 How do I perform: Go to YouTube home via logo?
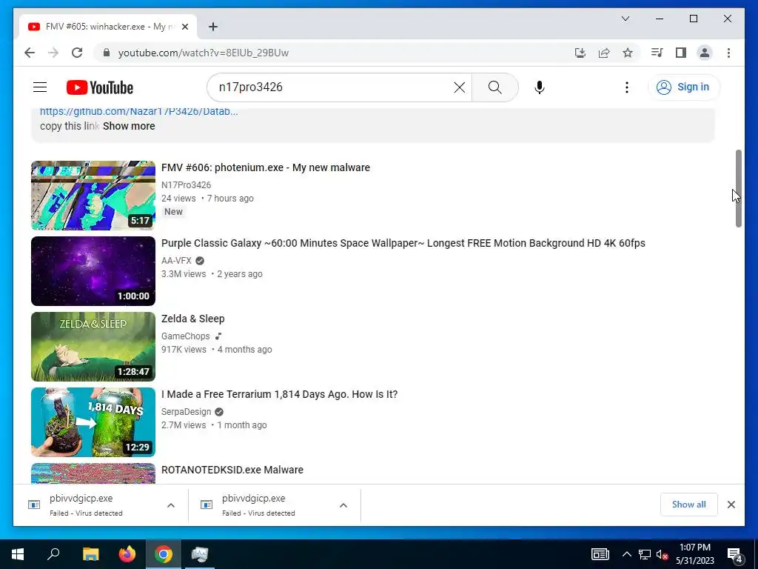click(100, 87)
